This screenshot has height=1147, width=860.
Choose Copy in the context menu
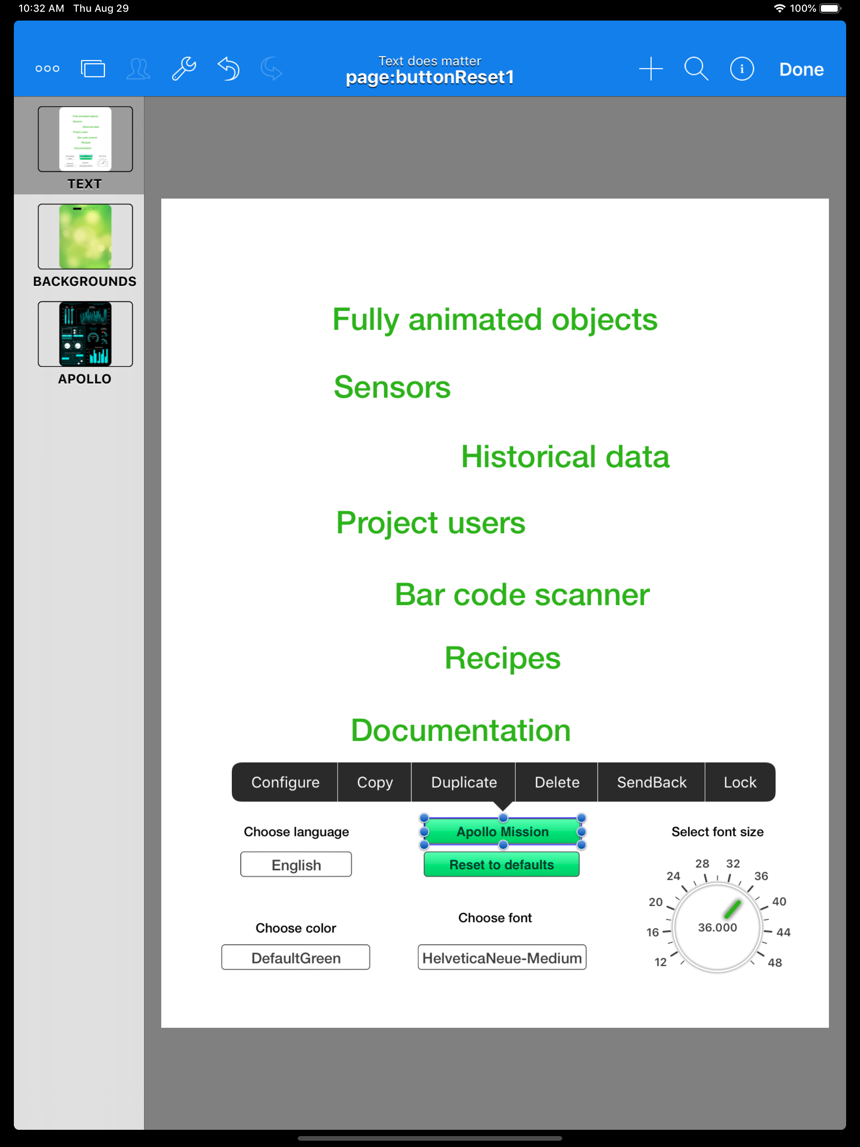375,782
